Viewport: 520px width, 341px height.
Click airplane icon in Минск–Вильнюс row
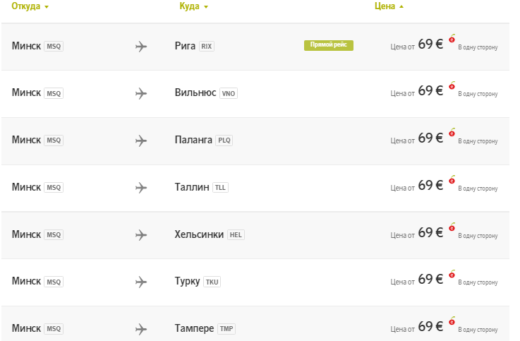click(140, 93)
